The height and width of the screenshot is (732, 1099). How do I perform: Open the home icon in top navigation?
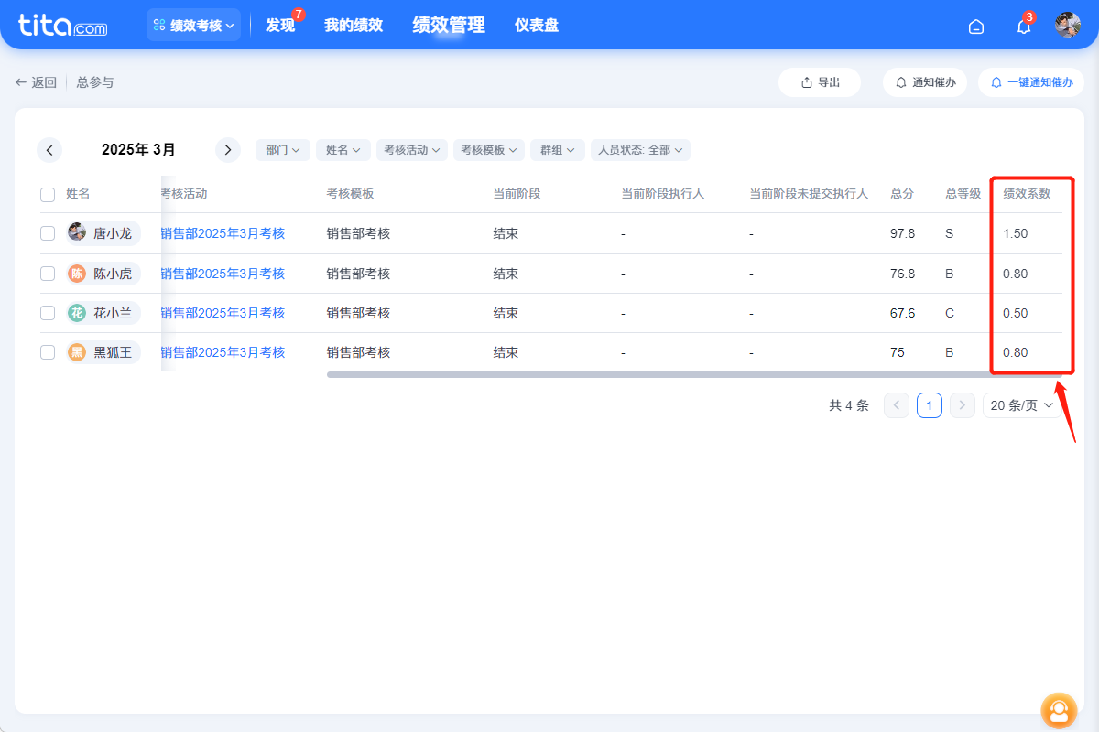click(975, 26)
